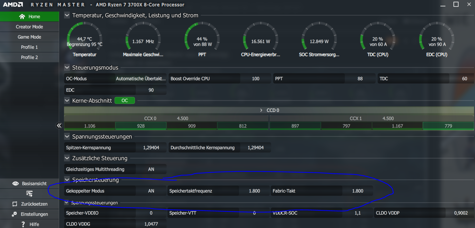Select core showing 779 MHz
The image size is (475, 228).
pos(448,126)
